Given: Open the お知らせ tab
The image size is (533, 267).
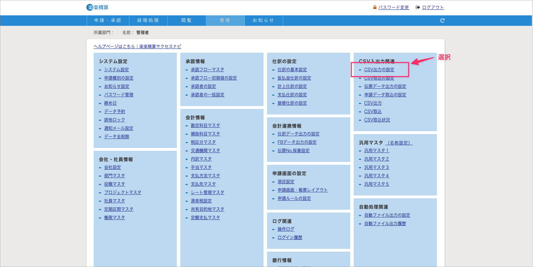Looking at the screenshot, I should click(x=264, y=21).
